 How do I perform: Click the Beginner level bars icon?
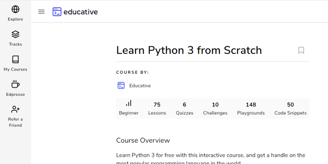129,103
